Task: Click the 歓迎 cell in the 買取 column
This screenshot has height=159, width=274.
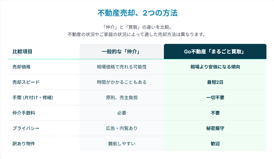Action: pyautogui.click(x=215, y=144)
